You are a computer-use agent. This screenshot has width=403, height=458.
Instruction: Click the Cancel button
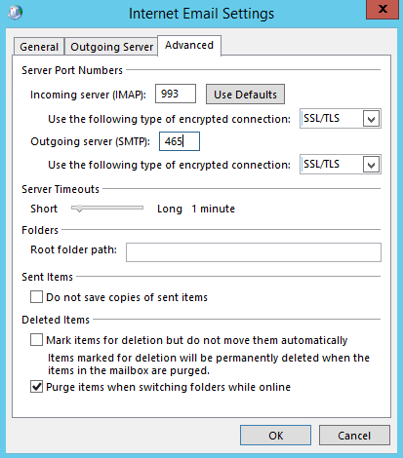coord(354,436)
